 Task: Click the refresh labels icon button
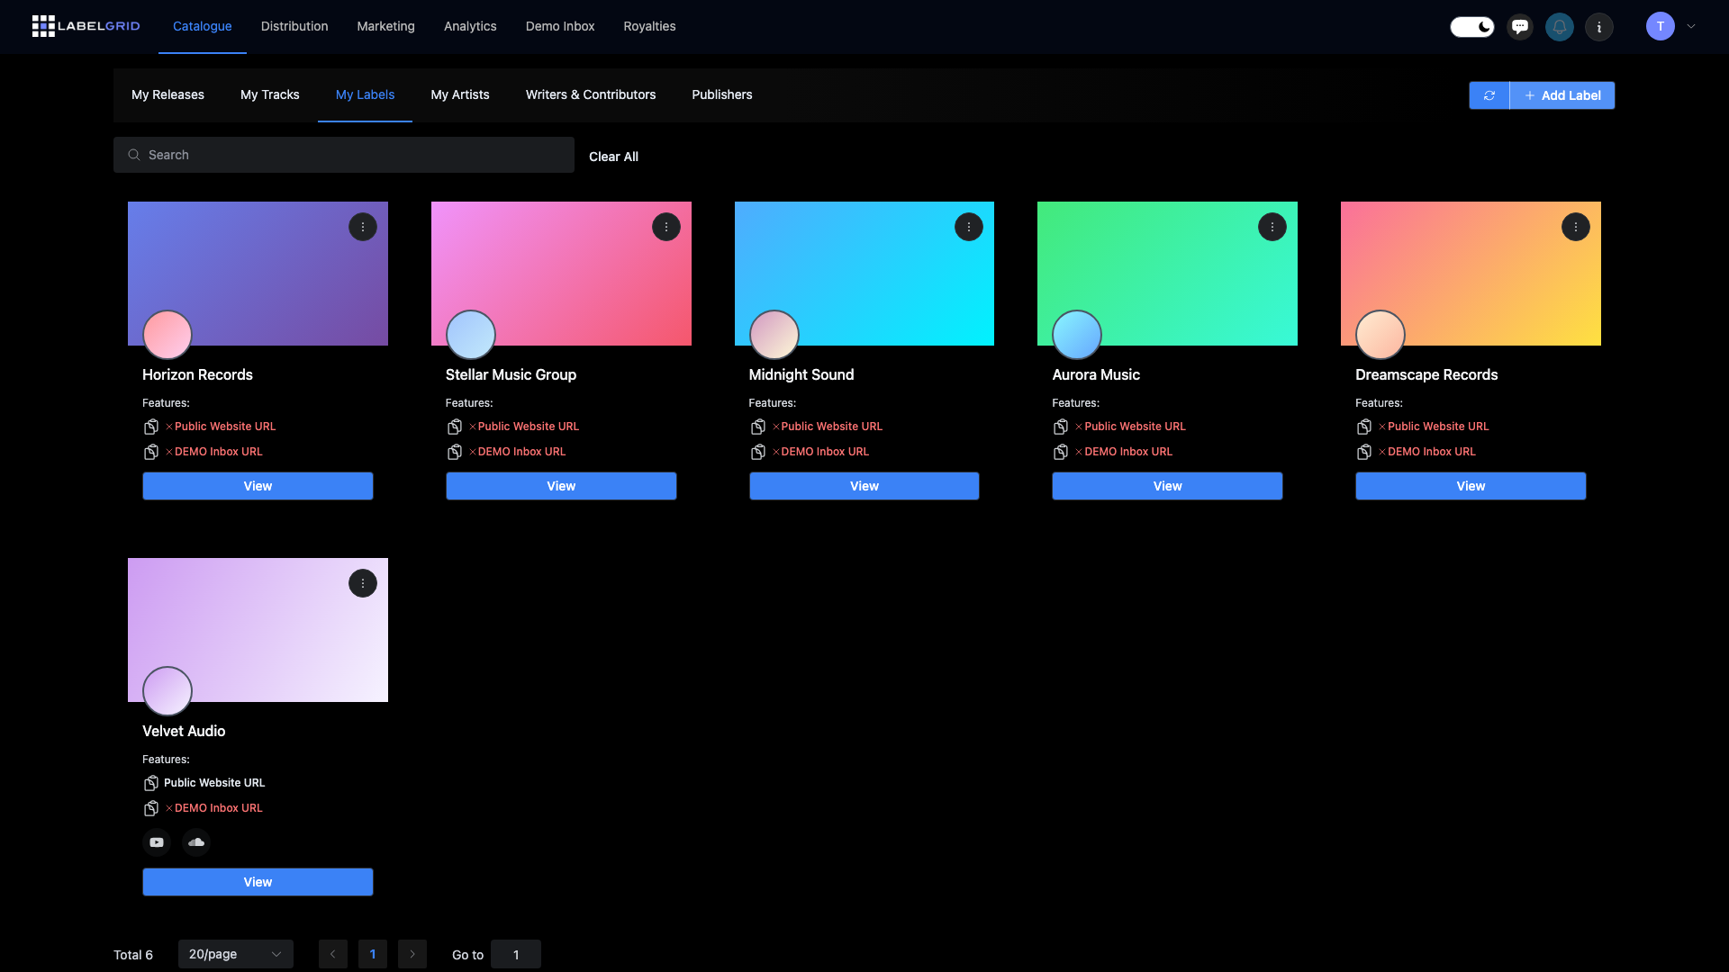click(1489, 95)
